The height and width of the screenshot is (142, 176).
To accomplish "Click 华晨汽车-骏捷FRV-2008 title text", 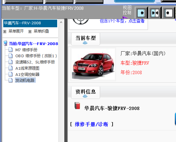I will click(112, 108).
